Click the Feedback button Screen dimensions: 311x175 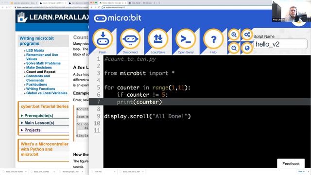click(291, 164)
